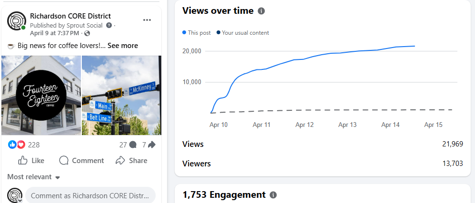Click the Sprout Social help question icon

(x=109, y=25)
